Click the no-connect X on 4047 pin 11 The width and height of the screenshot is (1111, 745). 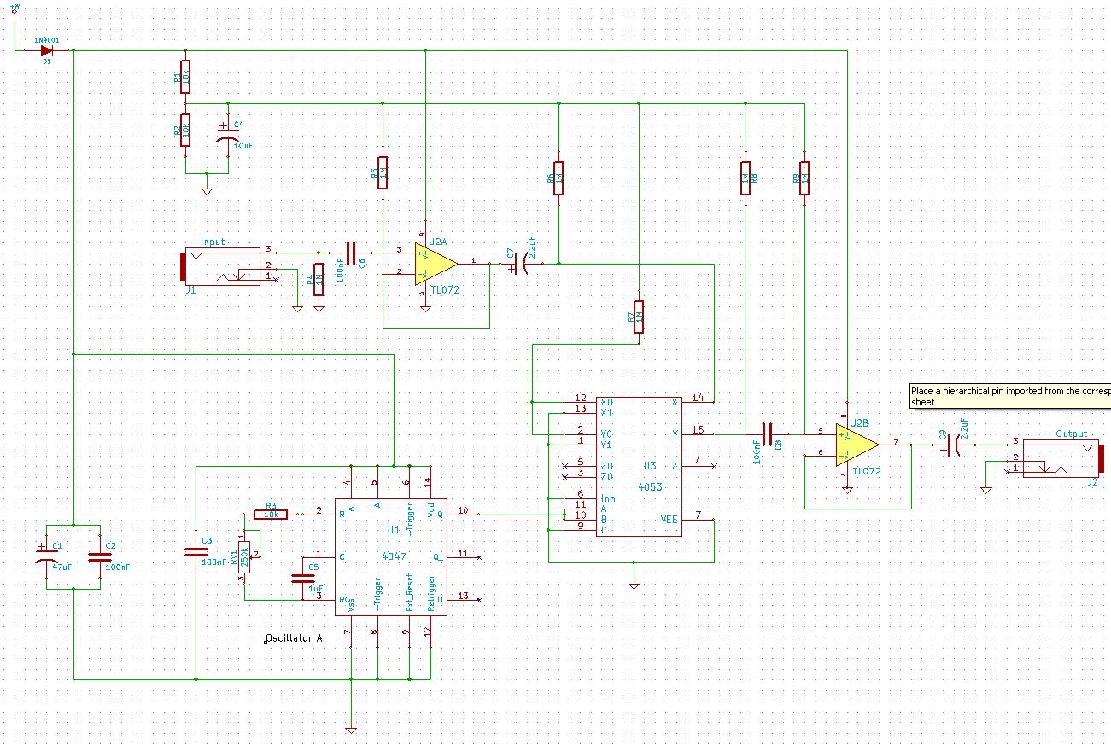pyautogui.click(x=478, y=557)
